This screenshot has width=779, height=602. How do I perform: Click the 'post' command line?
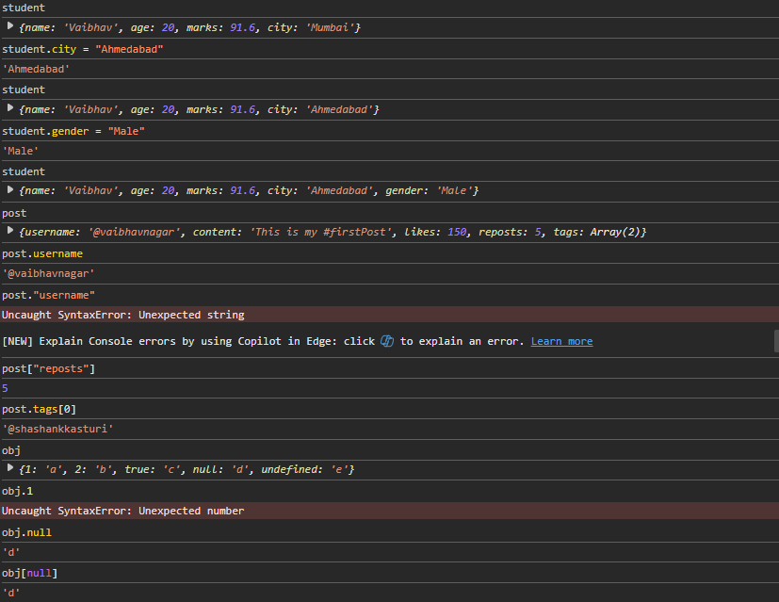14,213
